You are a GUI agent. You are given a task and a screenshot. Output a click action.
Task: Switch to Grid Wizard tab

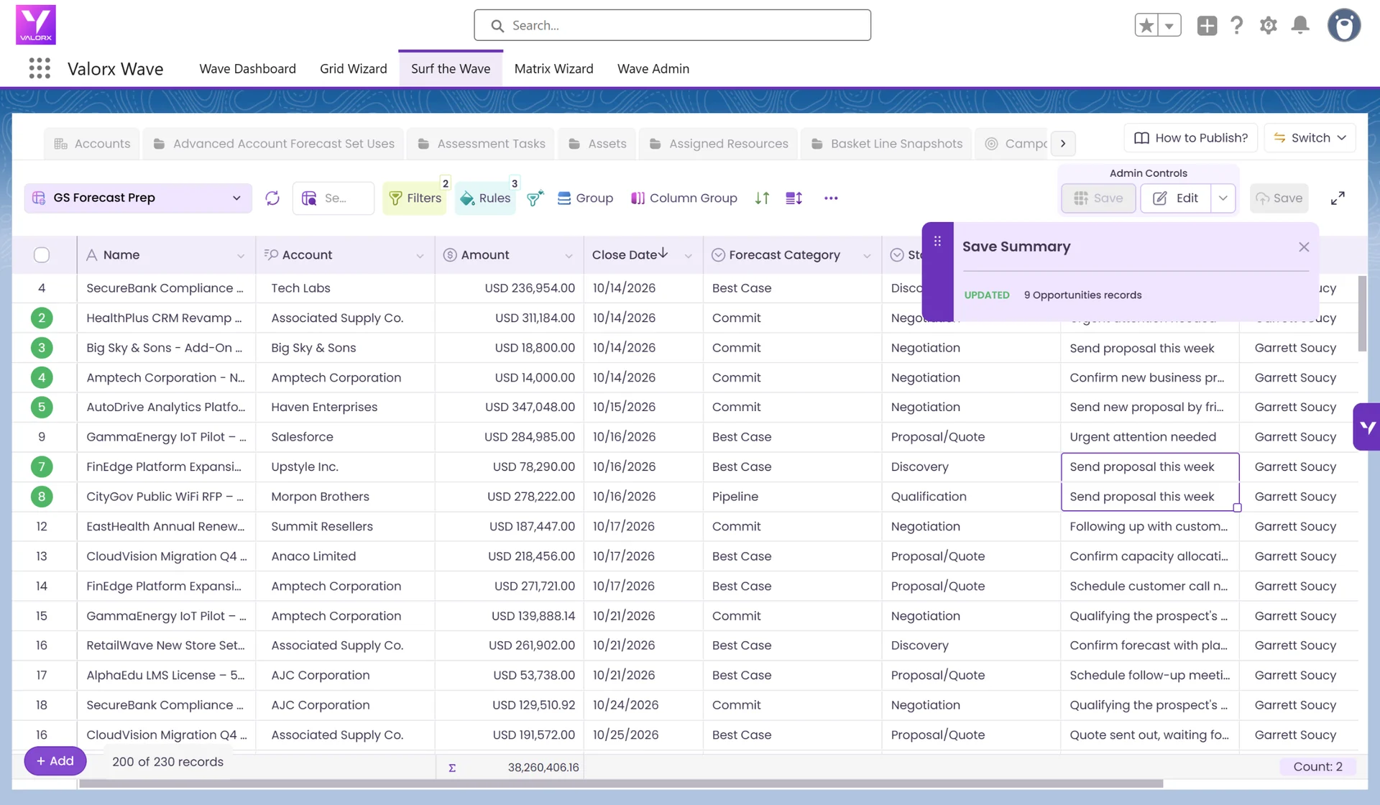point(353,69)
